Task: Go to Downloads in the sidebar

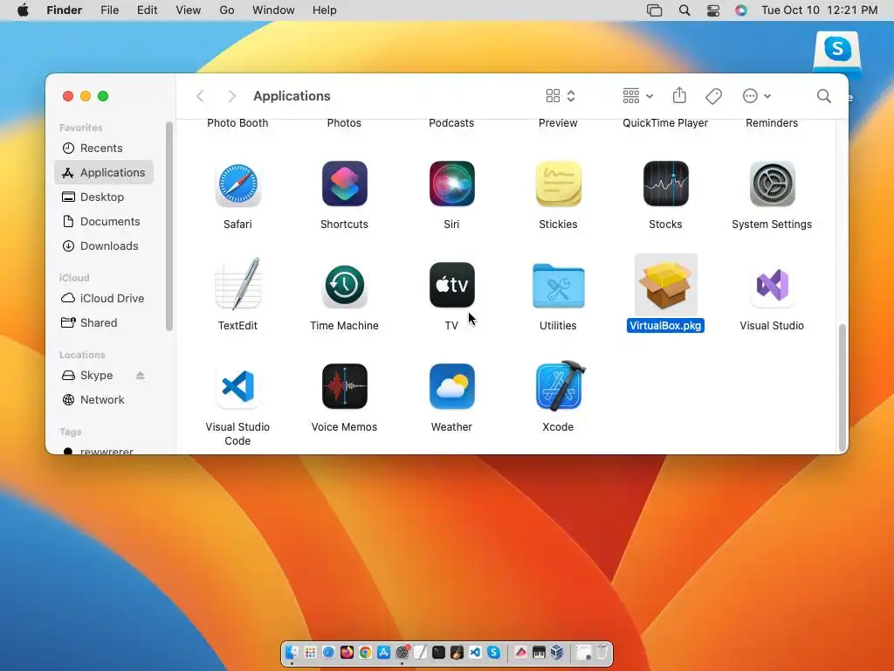Action: coord(104,246)
